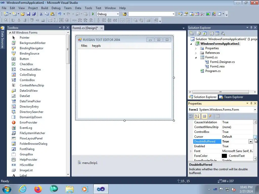Viewport: 259px width, 194px height.
Task: Click the Add New Item toolbar icon
Action: [14, 14]
